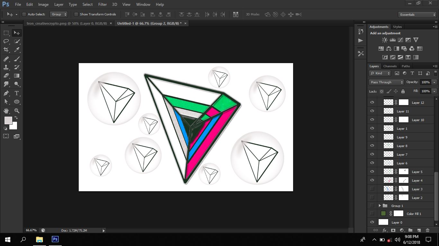This screenshot has height=246, width=439.
Task: Hide Layer 0 using its eye icon
Action: [x=372, y=222]
